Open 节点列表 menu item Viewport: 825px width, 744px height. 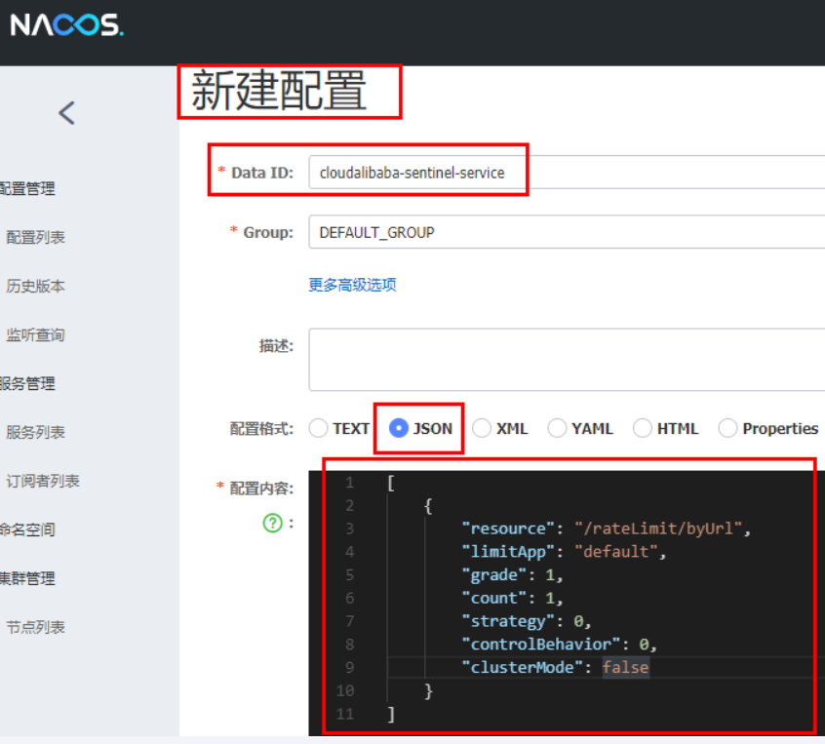pyautogui.click(x=35, y=627)
